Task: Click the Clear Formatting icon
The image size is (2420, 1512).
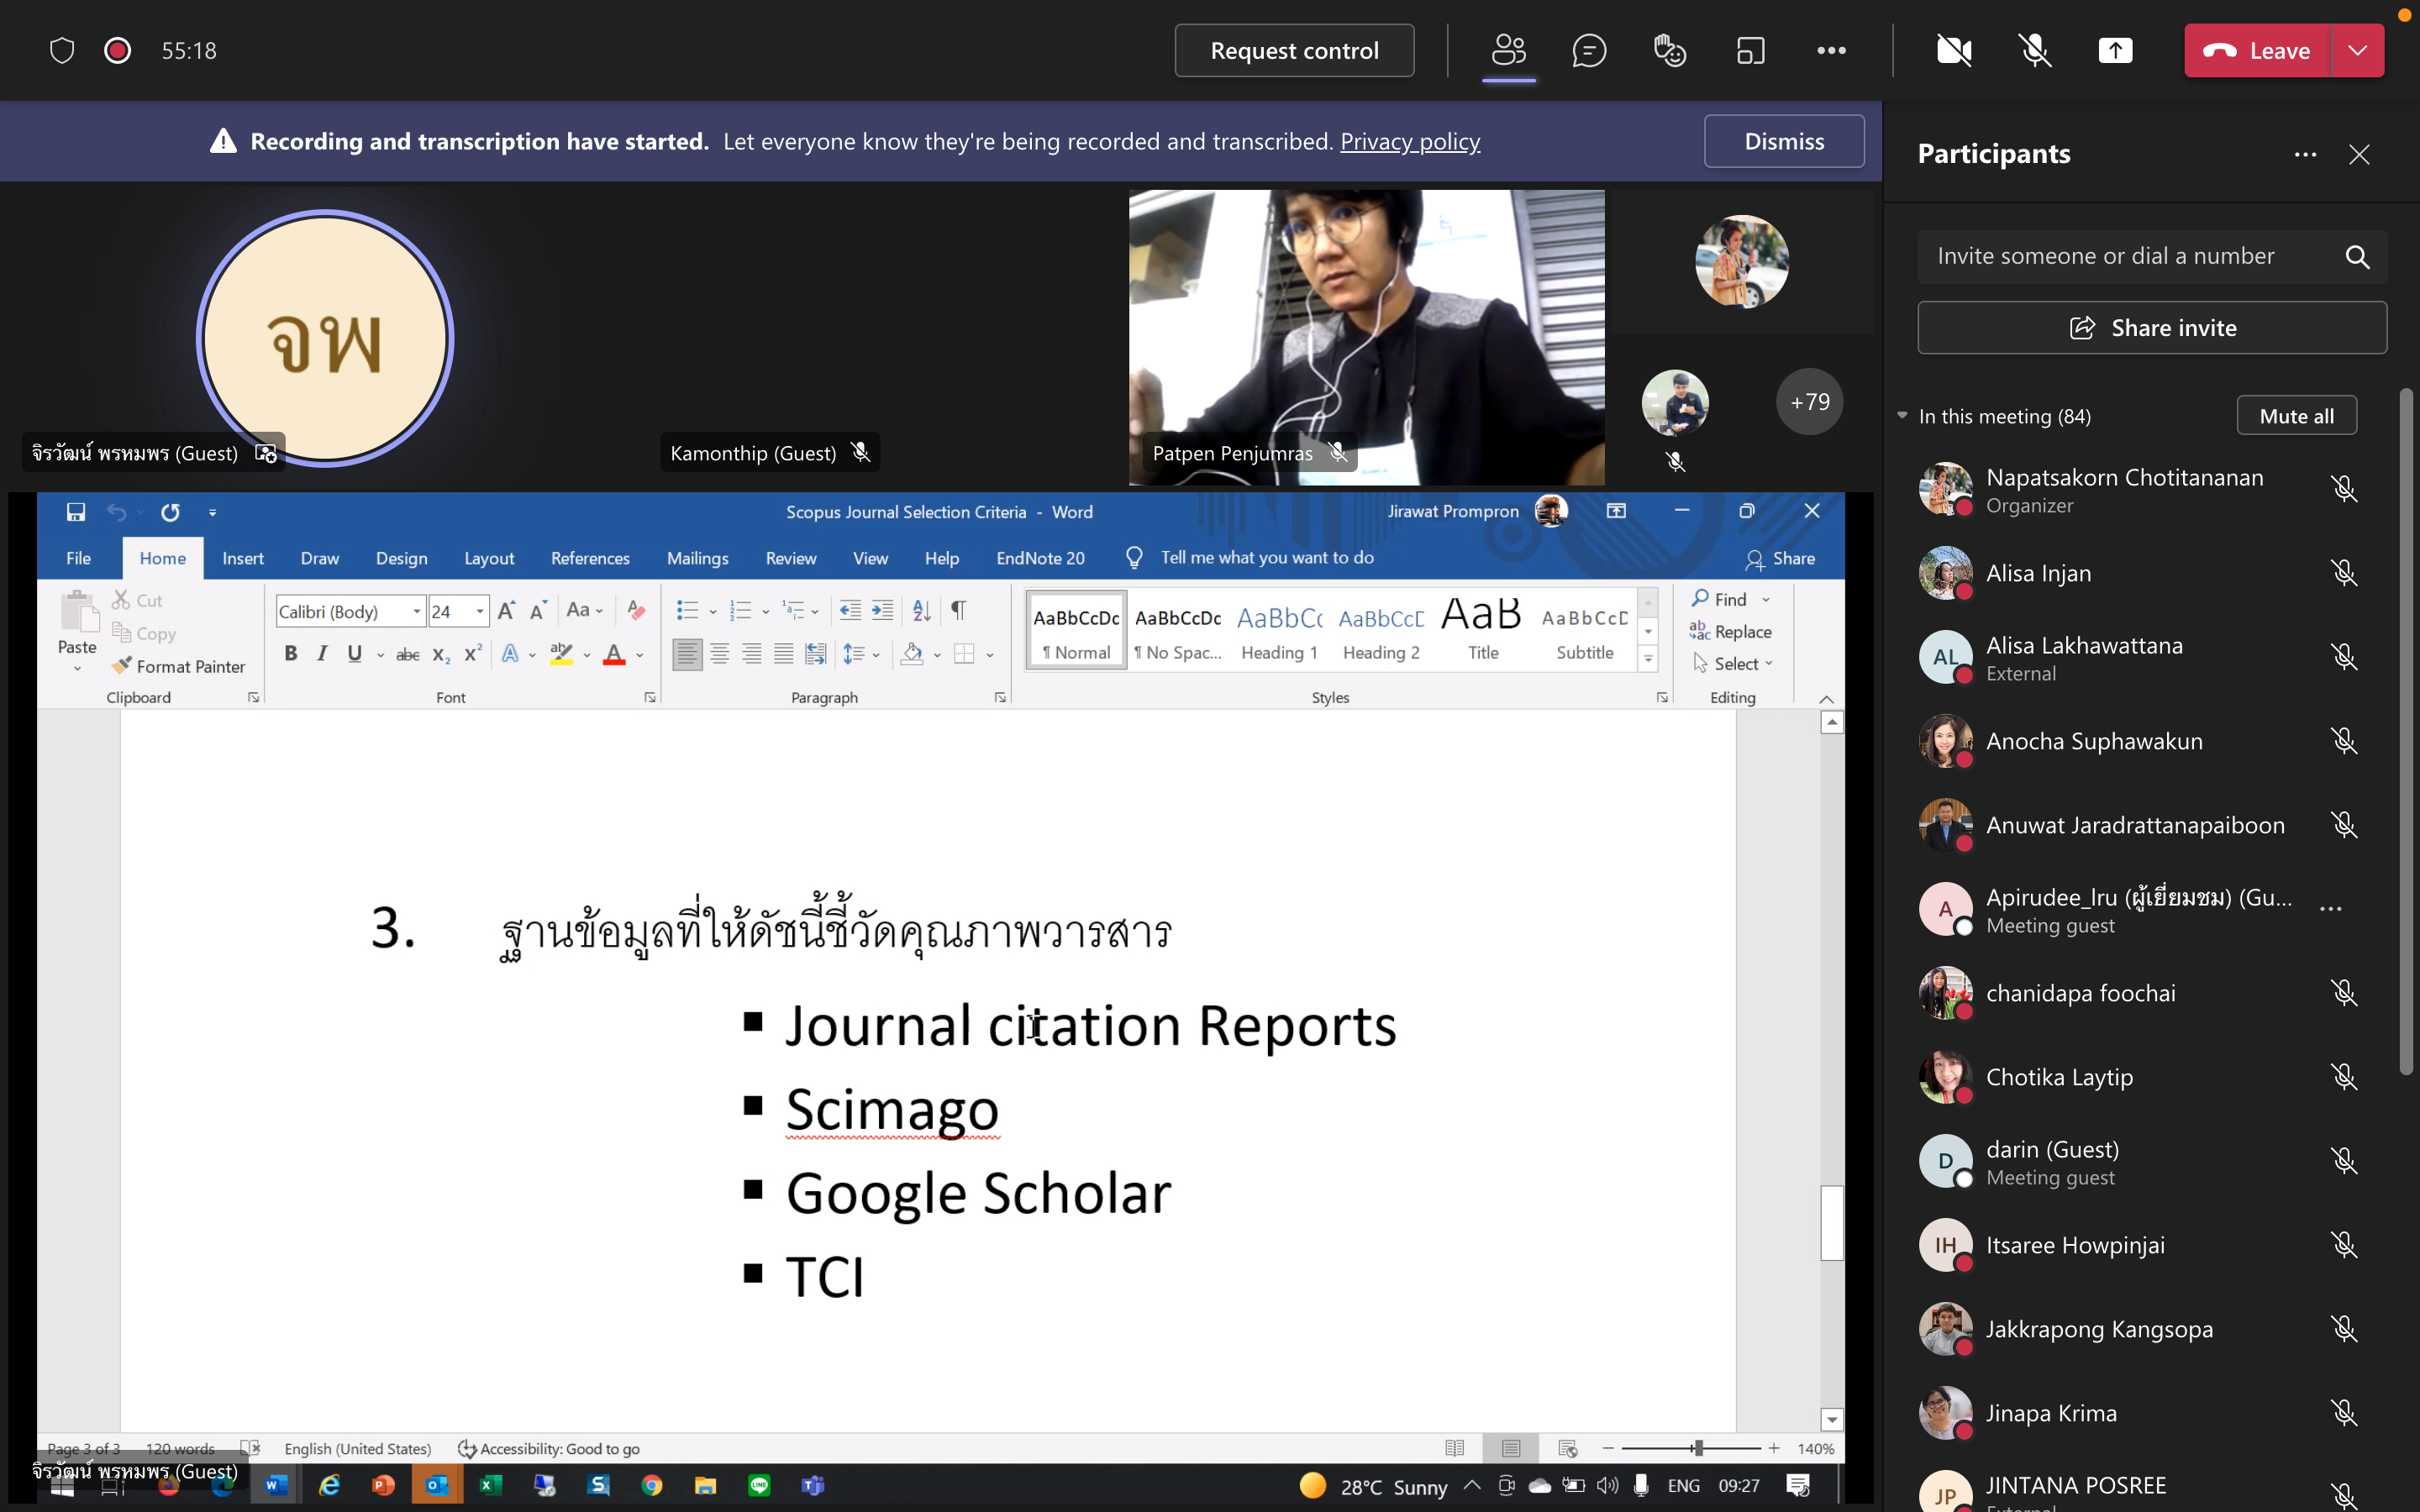Action: point(636,610)
